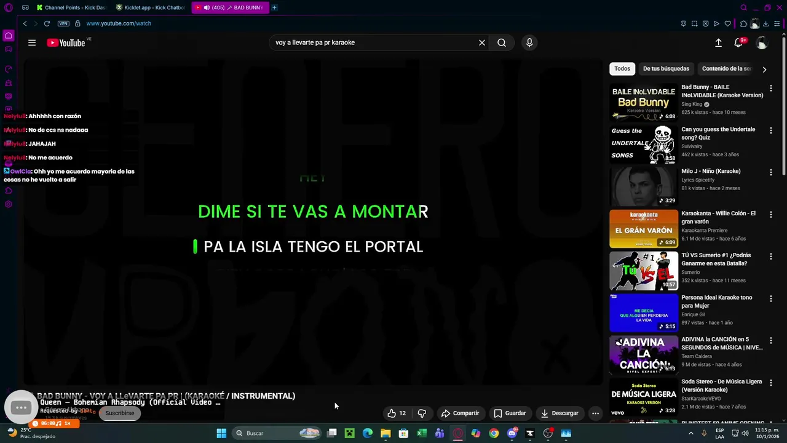Viewport: 787px width, 443px height.
Task: Click the Windows taskbar Buscar search box
Action: click(x=278, y=433)
